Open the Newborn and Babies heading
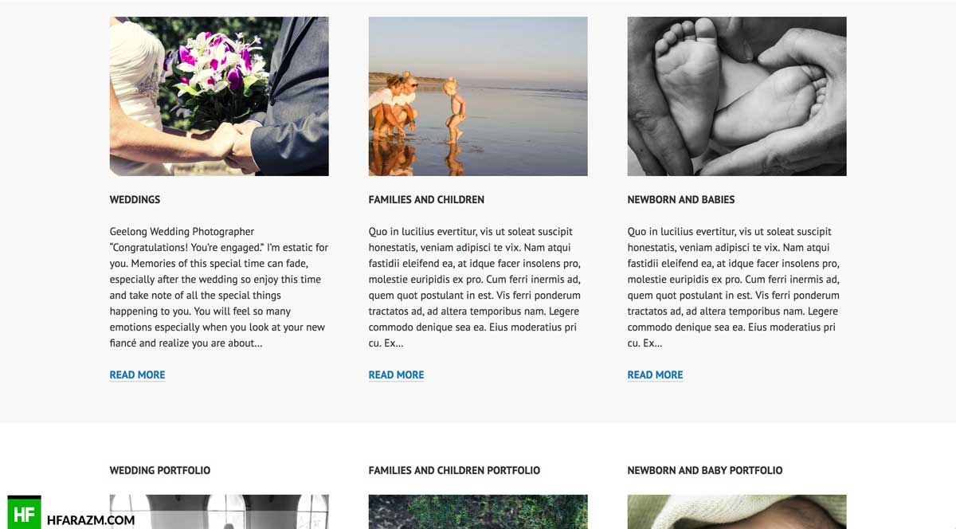This screenshot has width=956, height=529. [x=681, y=200]
